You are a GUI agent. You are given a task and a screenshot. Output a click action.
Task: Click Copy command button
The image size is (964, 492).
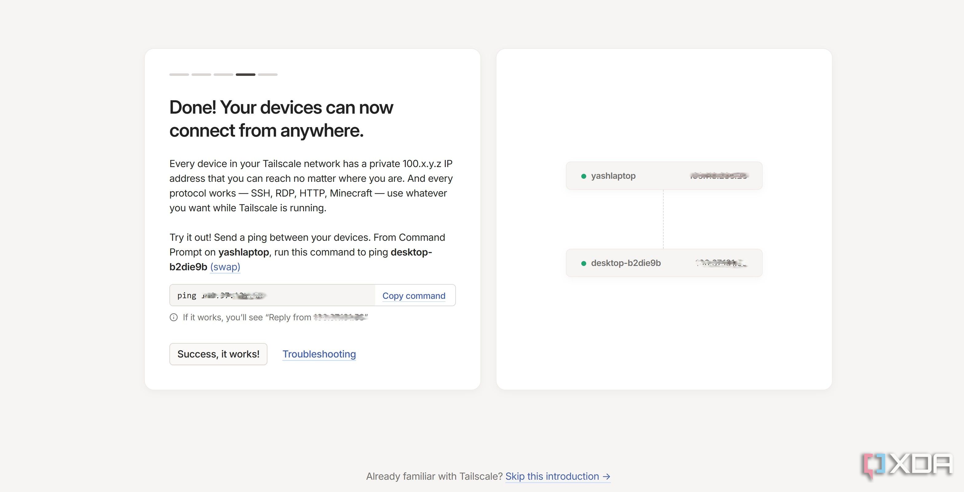pyautogui.click(x=413, y=296)
